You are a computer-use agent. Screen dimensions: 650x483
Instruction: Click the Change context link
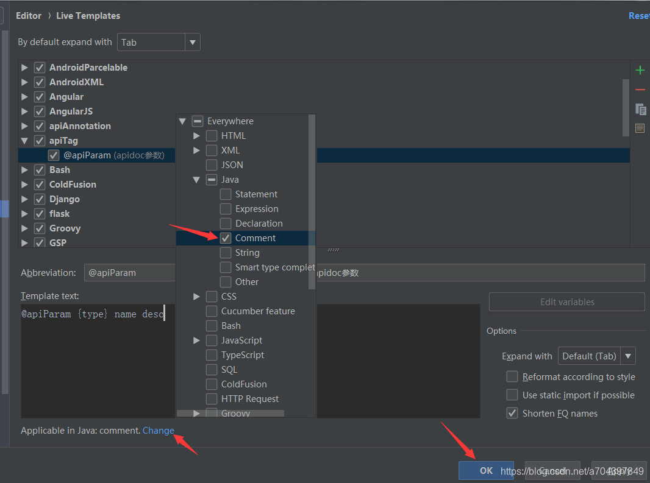(159, 431)
